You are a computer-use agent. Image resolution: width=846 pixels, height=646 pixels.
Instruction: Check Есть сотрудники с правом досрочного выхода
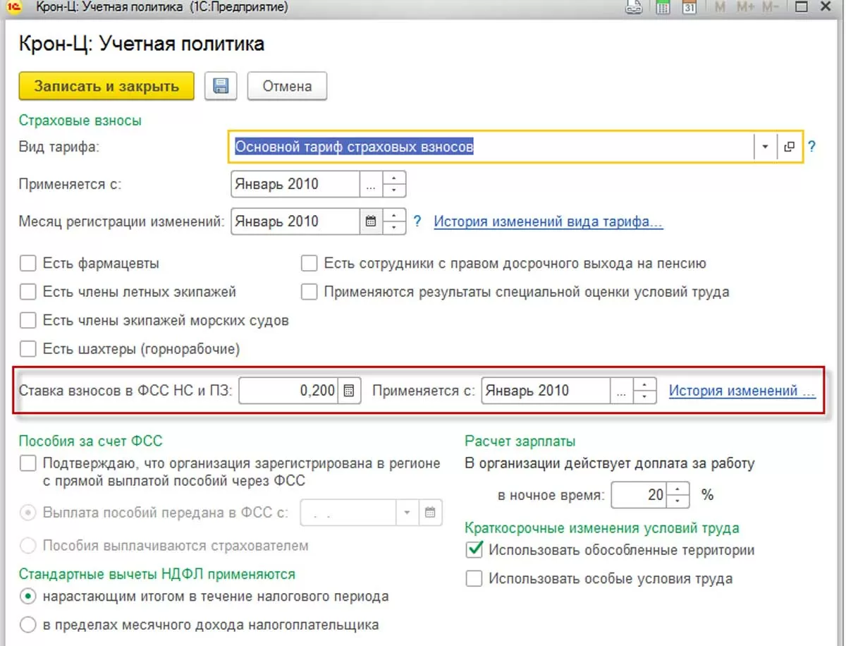click(x=309, y=264)
